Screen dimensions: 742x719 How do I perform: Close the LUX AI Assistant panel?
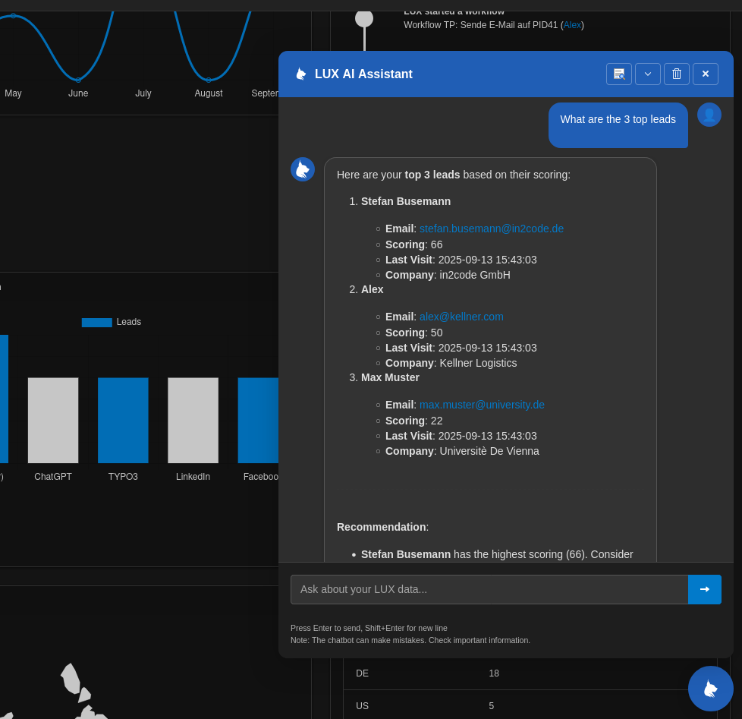(x=706, y=74)
